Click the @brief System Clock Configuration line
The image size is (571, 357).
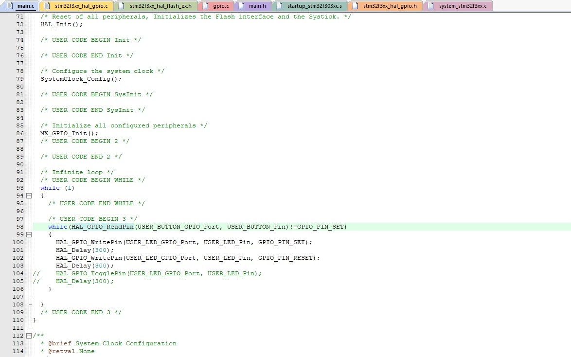pyautogui.click(x=108, y=344)
